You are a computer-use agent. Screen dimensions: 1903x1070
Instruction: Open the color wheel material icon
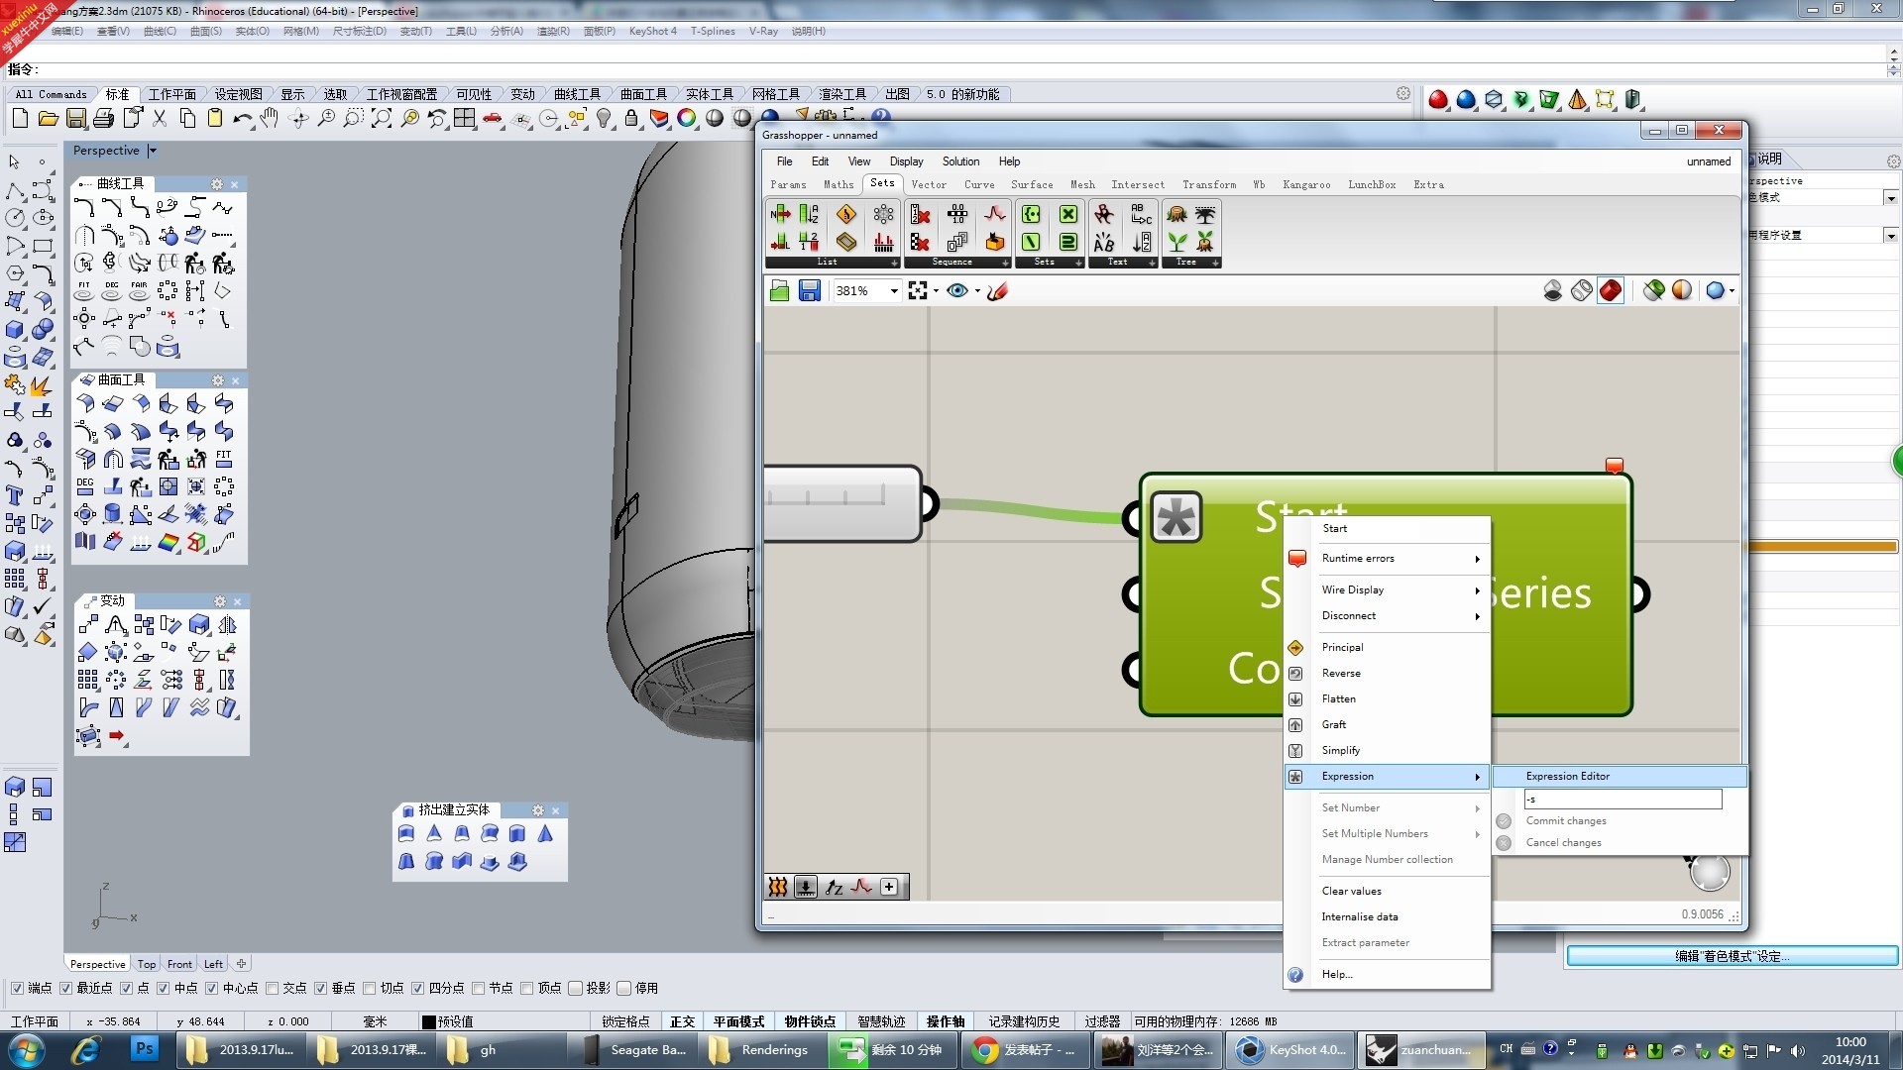[x=687, y=119]
